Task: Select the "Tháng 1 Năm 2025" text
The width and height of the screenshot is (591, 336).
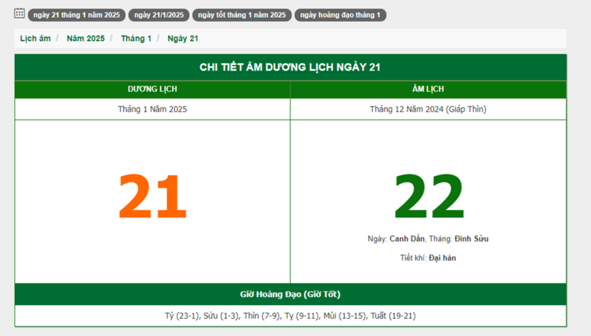Action: tap(152, 110)
